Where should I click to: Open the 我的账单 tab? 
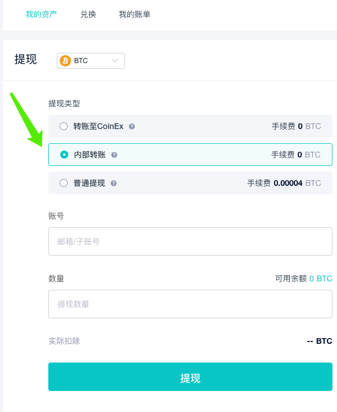coord(135,14)
